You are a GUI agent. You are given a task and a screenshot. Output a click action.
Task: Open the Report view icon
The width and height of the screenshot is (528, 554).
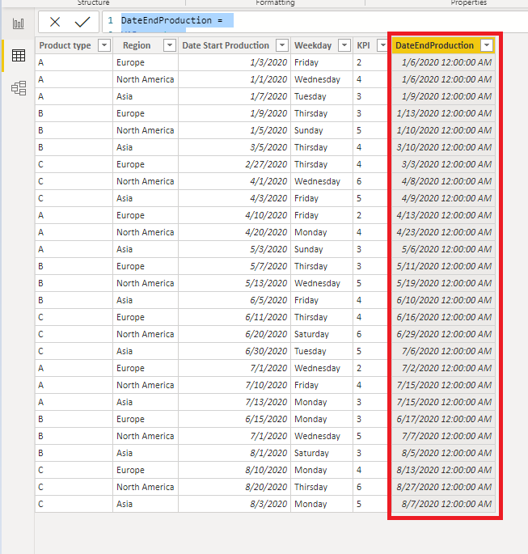[19, 23]
